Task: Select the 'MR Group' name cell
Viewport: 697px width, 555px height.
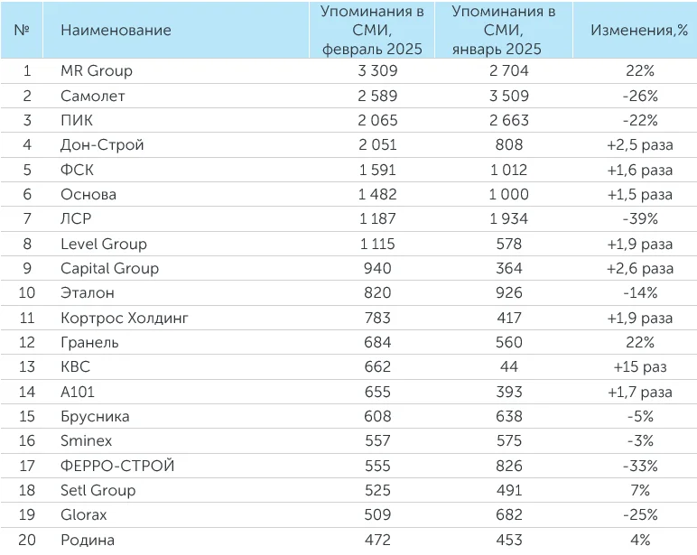Action: (96, 70)
